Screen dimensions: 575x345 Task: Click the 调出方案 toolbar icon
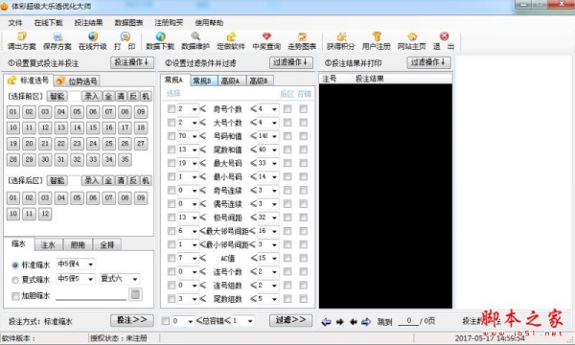click(x=22, y=41)
